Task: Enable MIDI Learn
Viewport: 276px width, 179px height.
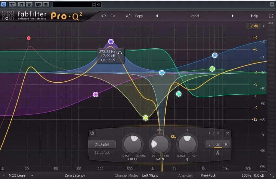Action: coord(18,175)
